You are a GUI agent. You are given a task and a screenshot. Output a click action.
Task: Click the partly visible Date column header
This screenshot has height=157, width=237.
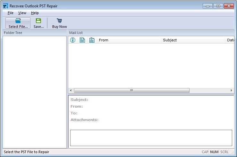click(230, 40)
